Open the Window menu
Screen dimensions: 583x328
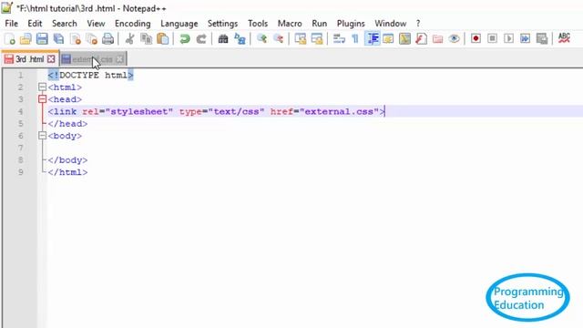point(391,24)
